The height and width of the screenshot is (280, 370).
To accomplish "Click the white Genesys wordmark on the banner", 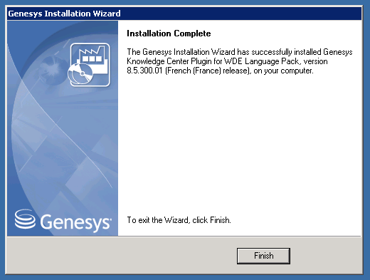I will point(75,222).
